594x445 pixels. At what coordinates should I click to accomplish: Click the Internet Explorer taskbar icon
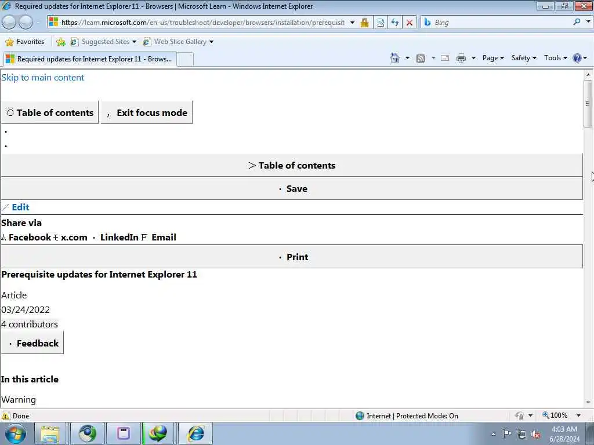tap(195, 433)
